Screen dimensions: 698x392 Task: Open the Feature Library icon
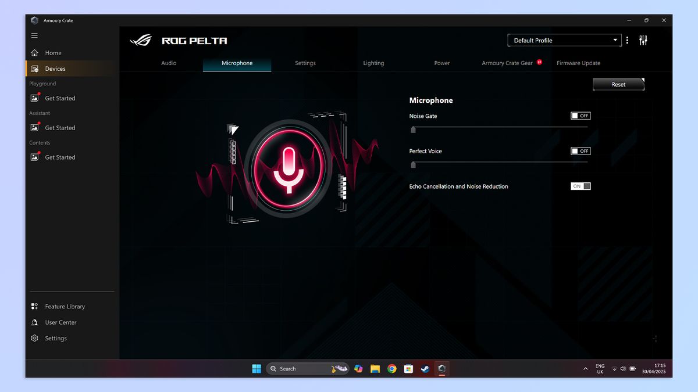34,306
